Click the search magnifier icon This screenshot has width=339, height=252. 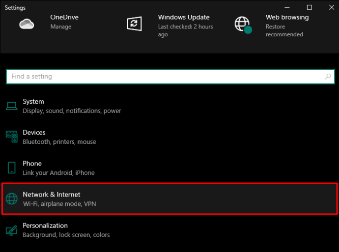pos(328,77)
